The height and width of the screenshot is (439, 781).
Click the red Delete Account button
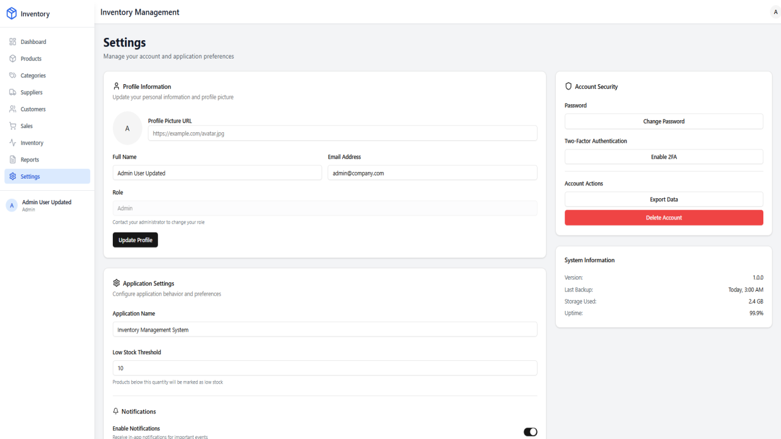(664, 218)
